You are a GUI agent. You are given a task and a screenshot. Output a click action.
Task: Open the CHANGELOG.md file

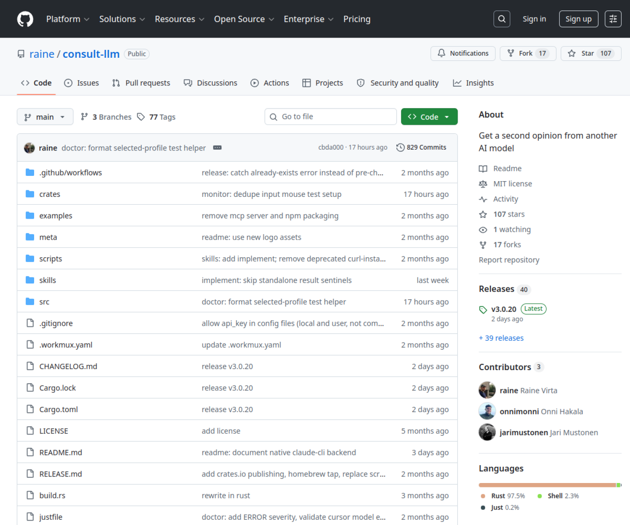click(x=68, y=367)
